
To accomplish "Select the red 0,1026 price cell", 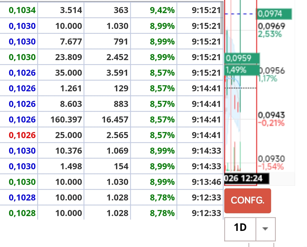I will tap(22, 135).
